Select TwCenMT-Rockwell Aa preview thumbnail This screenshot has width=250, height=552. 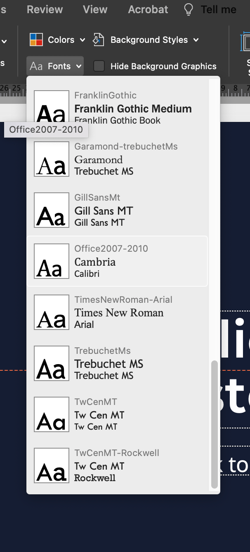(x=52, y=465)
